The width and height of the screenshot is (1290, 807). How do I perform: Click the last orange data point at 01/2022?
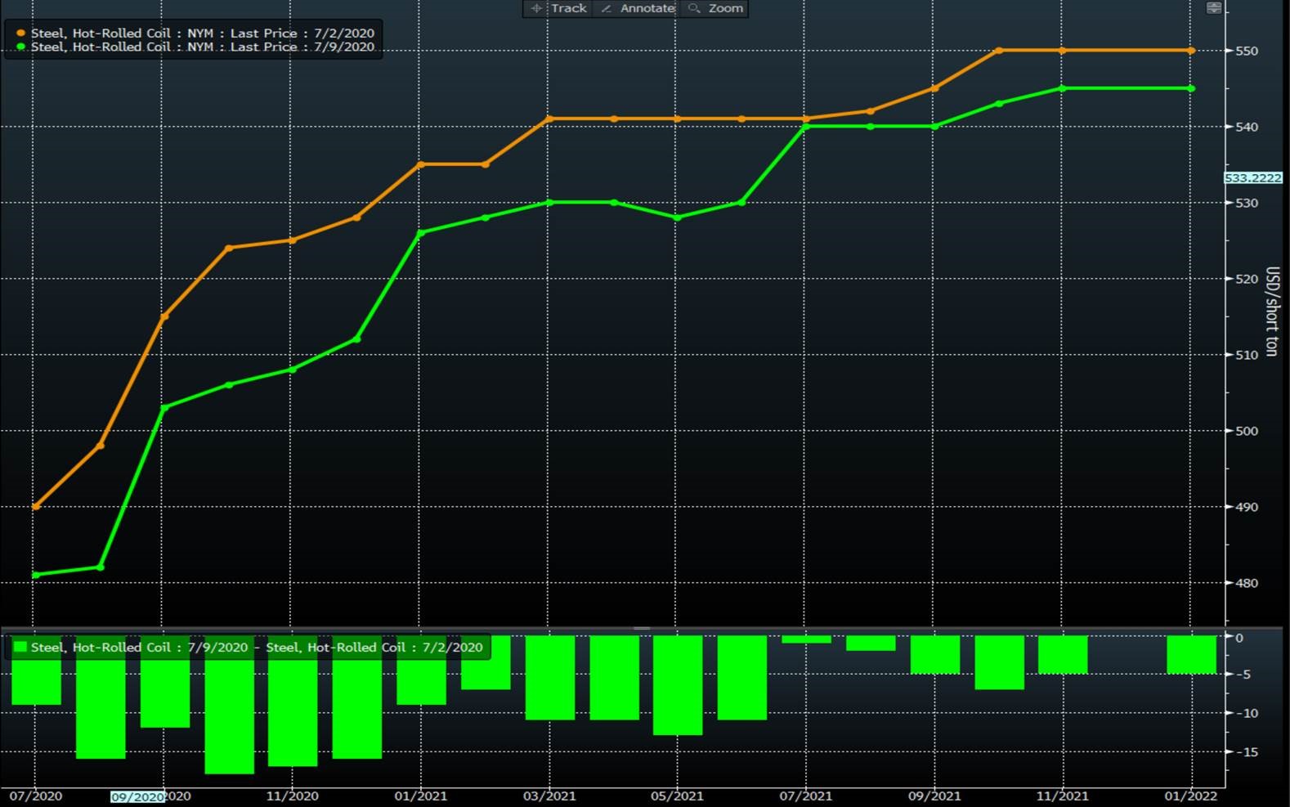[1191, 51]
